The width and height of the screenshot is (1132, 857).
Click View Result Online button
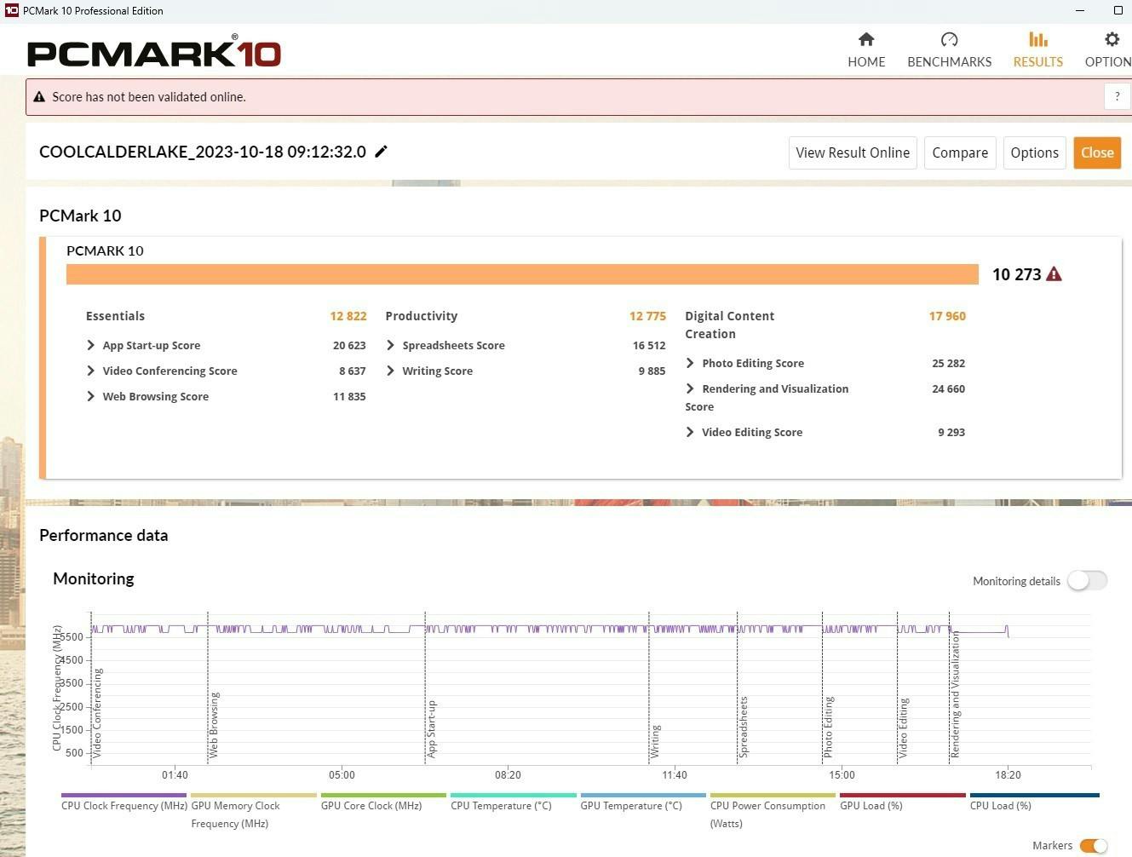[x=853, y=152]
